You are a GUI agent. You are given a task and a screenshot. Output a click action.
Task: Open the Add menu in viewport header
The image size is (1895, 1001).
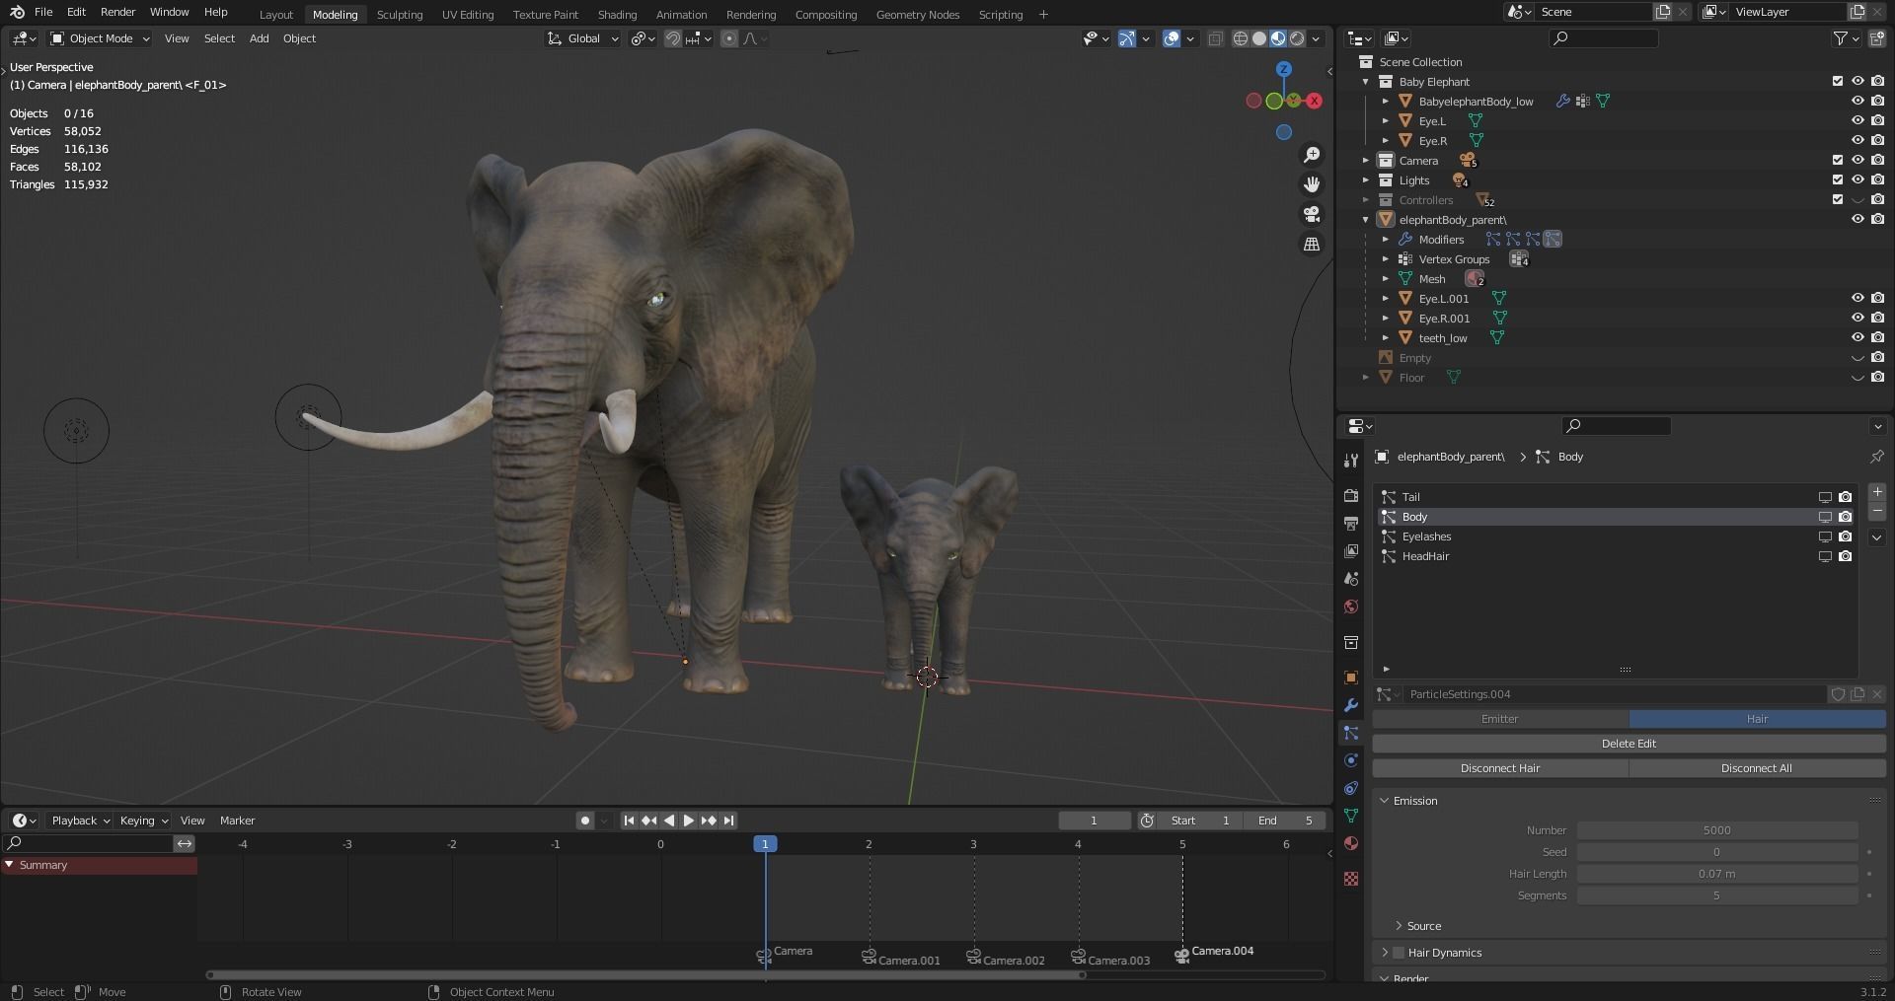click(259, 38)
